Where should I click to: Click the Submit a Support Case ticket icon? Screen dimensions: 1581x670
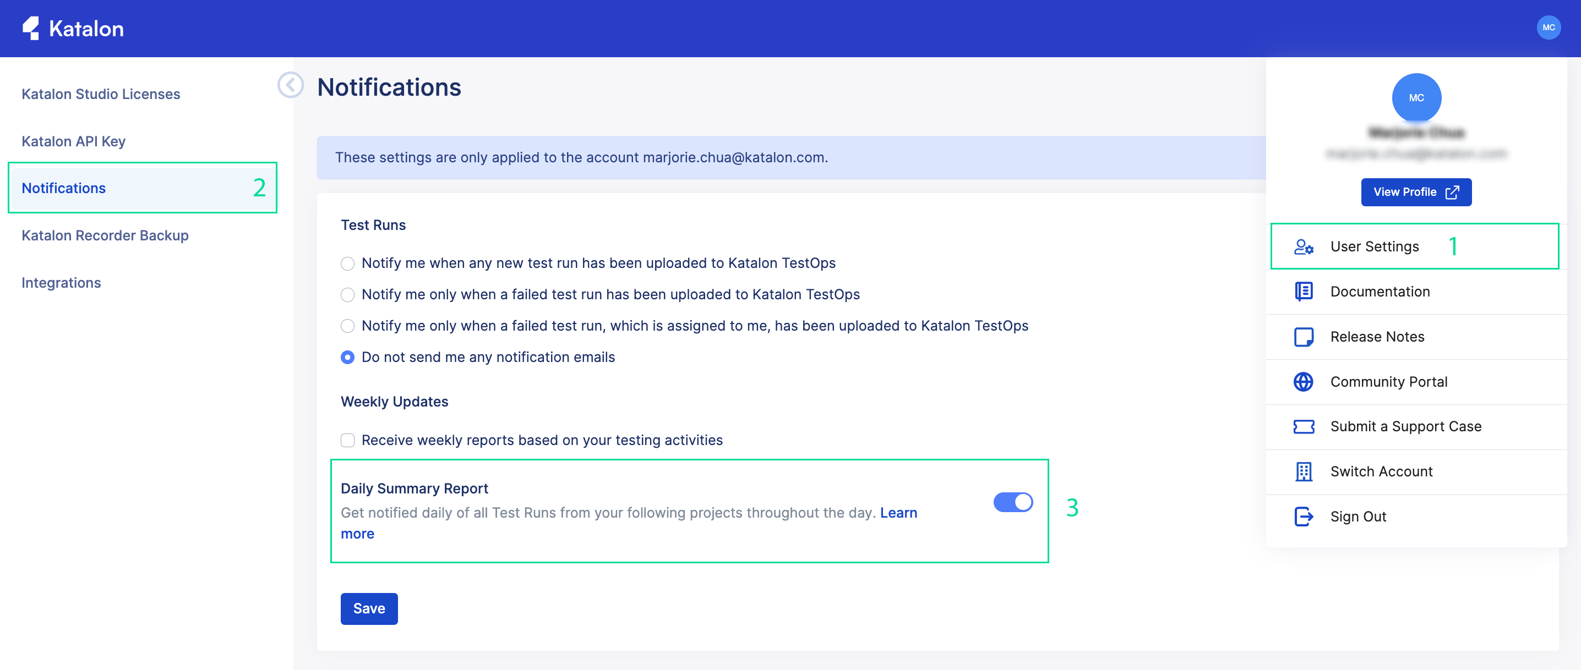pos(1302,426)
